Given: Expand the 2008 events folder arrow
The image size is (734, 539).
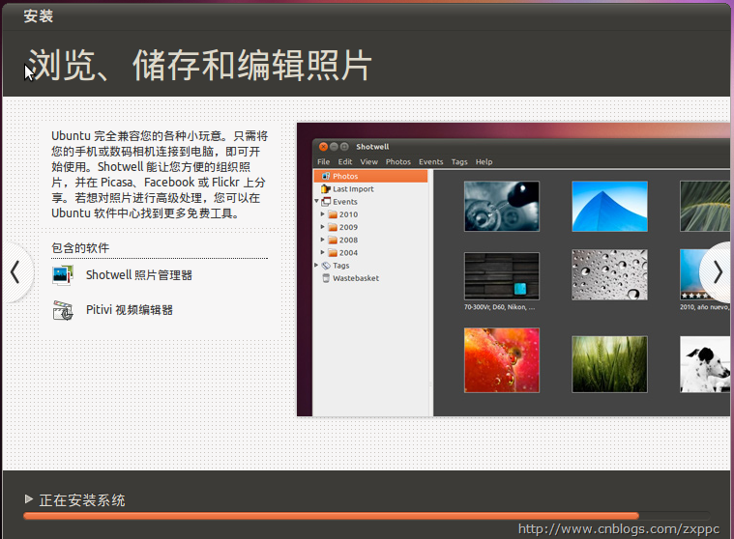Looking at the screenshot, I should [x=323, y=240].
